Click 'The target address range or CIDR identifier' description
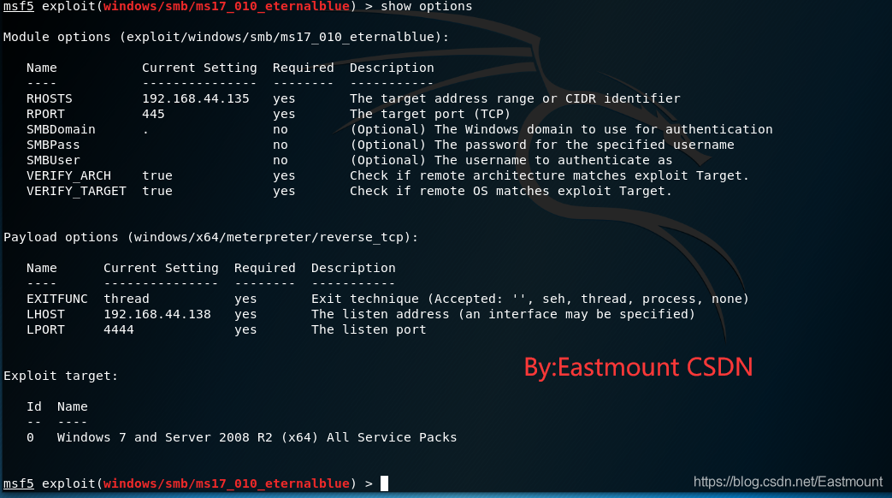This screenshot has height=498, width=892. [515, 98]
